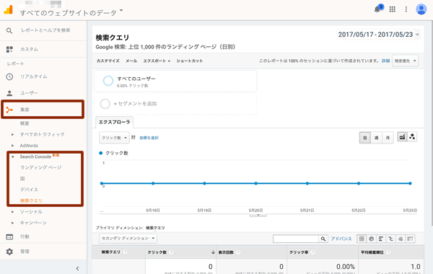Open 概要 under 集客

tap(25, 123)
